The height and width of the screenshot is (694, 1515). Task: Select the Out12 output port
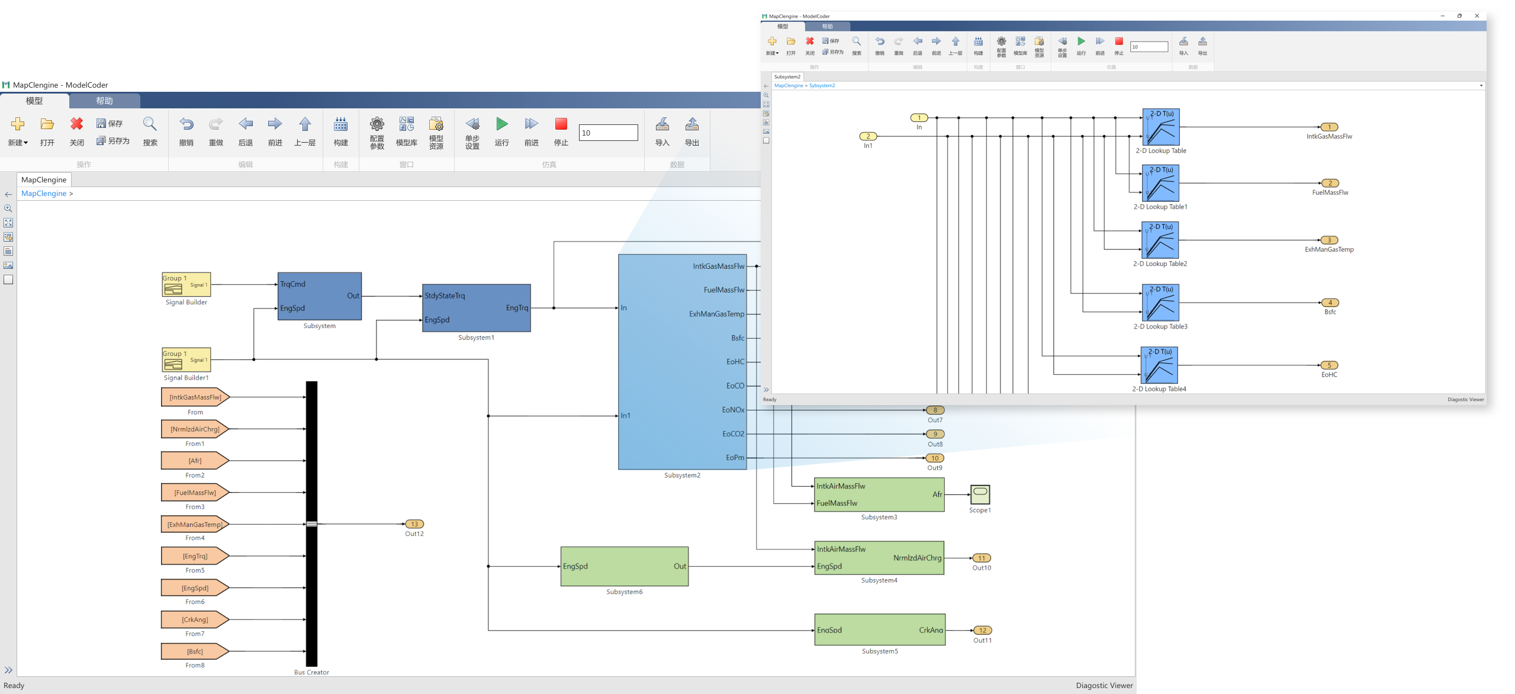click(414, 524)
